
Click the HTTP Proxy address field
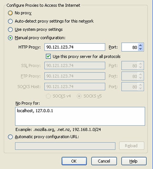pos(75,47)
